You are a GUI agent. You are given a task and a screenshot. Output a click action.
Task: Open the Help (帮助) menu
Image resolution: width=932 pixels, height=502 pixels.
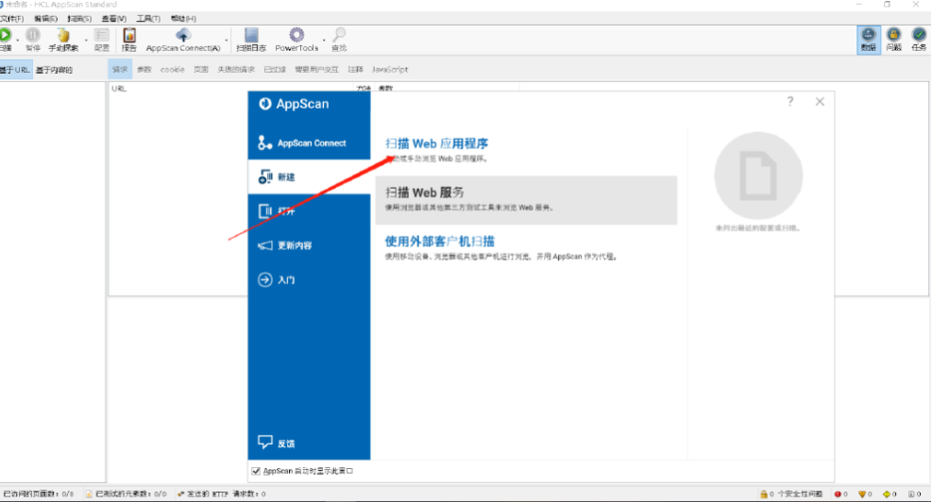pyautogui.click(x=182, y=19)
